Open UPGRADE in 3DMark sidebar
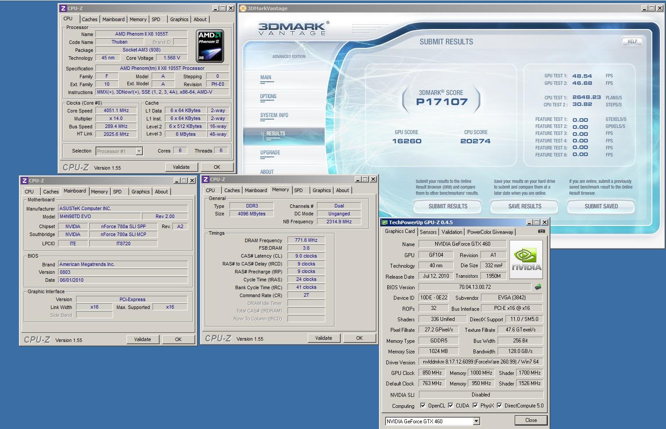Viewport: 666px width, 429px height. click(x=270, y=153)
